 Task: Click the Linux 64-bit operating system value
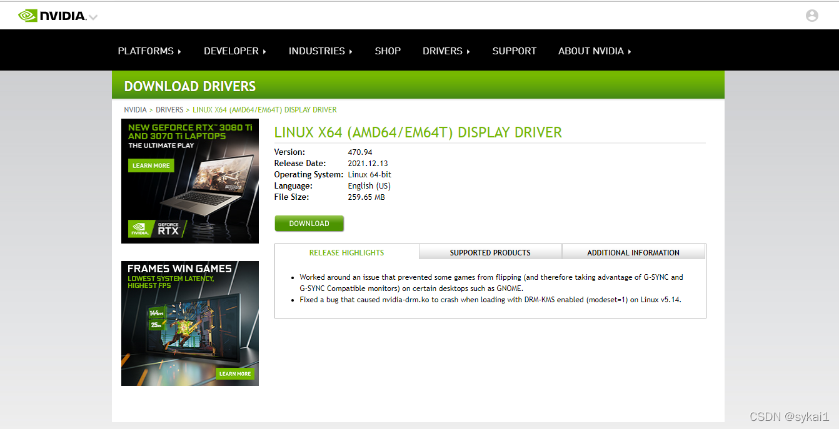click(369, 174)
